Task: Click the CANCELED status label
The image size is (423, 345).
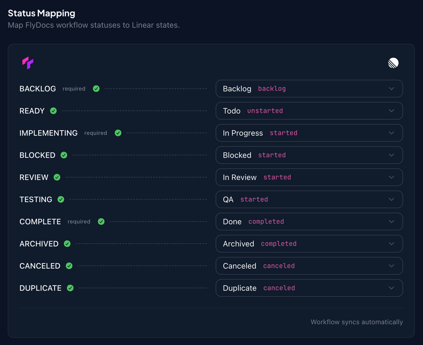Action: point(40,266)
